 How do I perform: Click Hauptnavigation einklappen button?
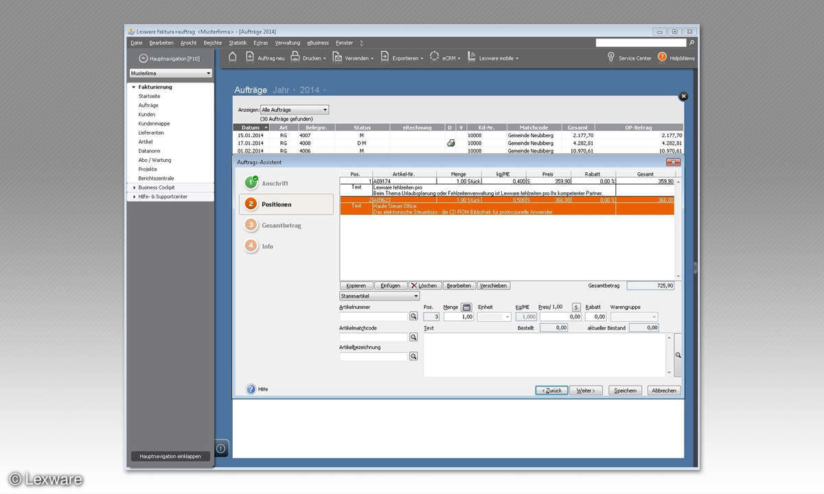(170, 456)
